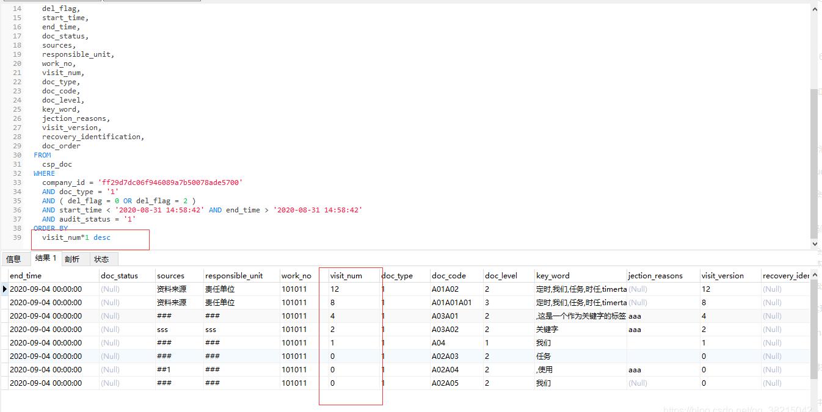Click the doc_status column header
Image resolution: width=822 pixels, height=412 pixels.
pos(118,275)
